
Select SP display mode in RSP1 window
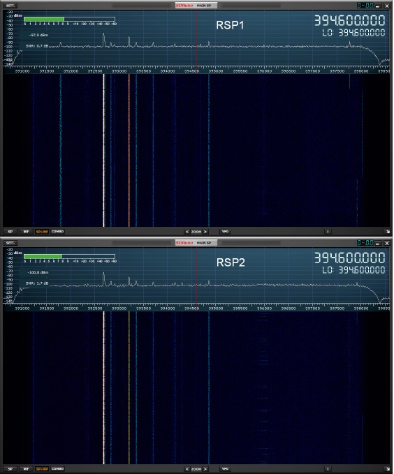coord(10,232)
